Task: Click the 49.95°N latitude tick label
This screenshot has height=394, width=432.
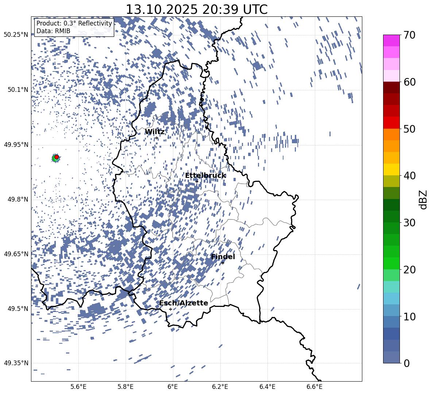Action: point(16,144)
